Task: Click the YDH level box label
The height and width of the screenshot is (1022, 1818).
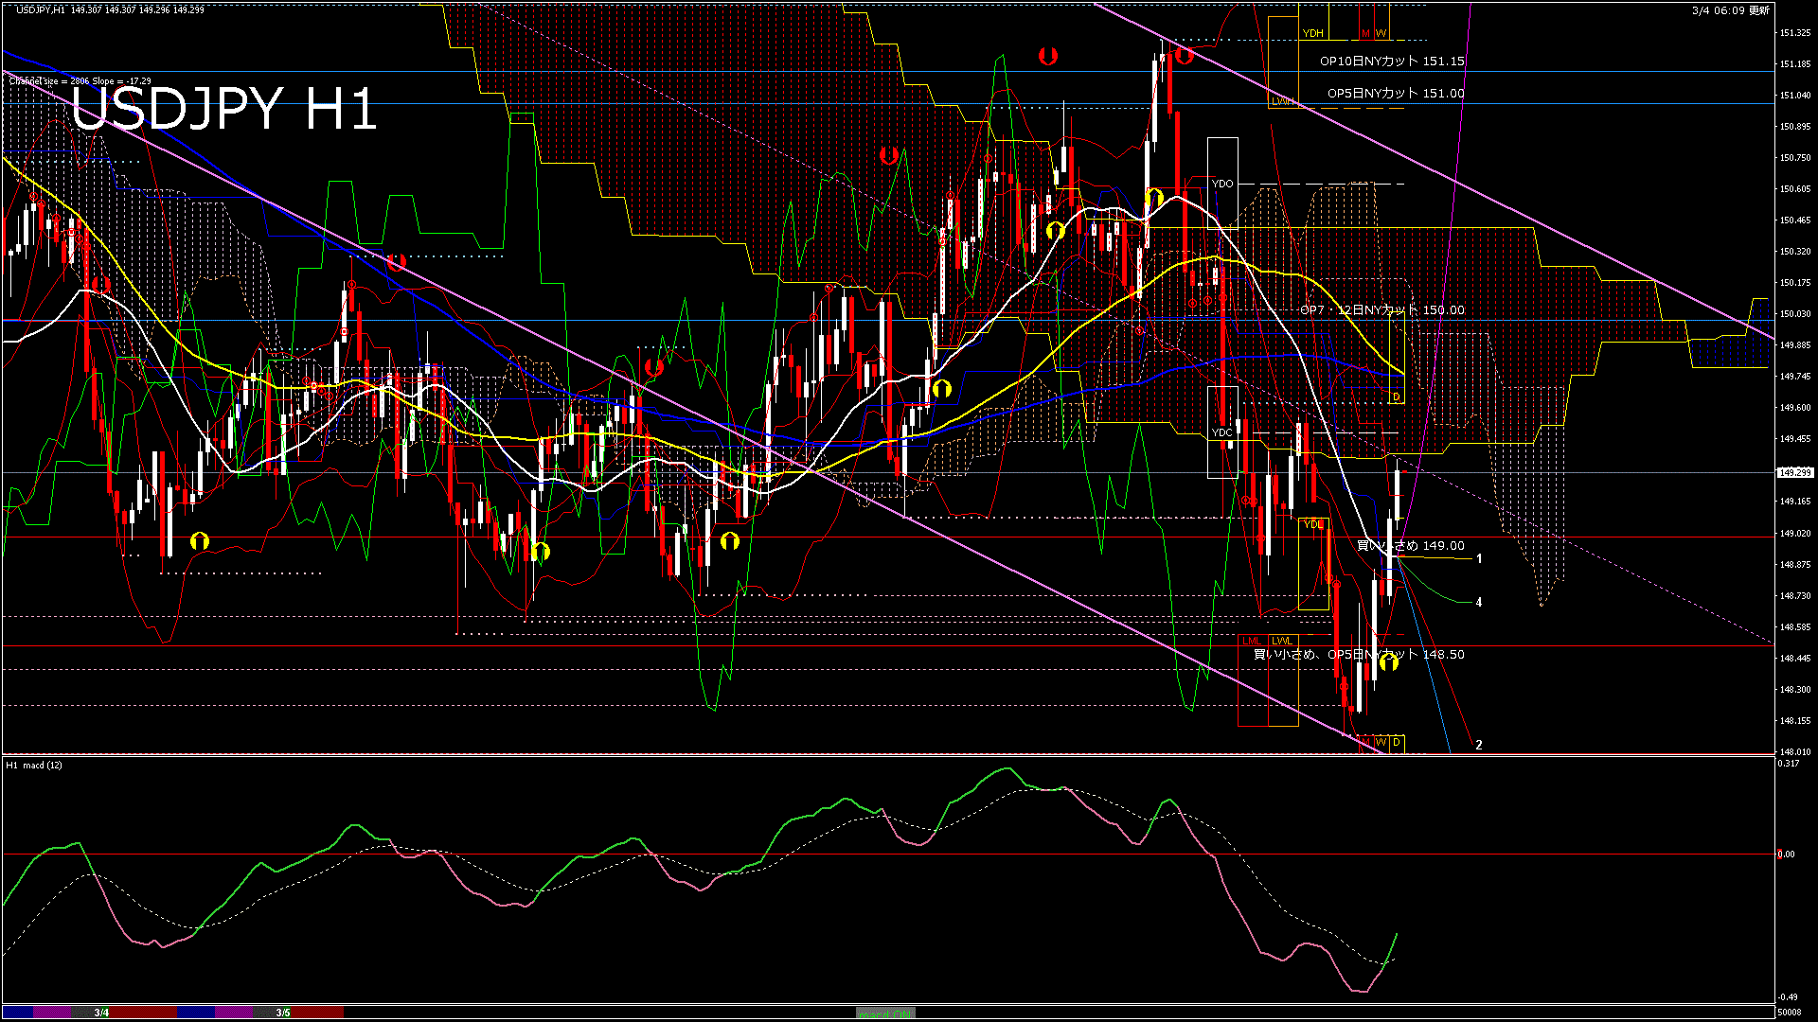Action: [1312, 34]
